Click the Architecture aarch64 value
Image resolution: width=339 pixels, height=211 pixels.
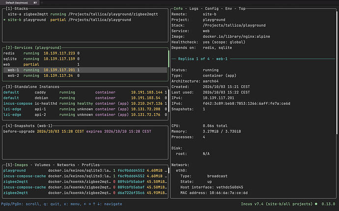pos(211,81)
